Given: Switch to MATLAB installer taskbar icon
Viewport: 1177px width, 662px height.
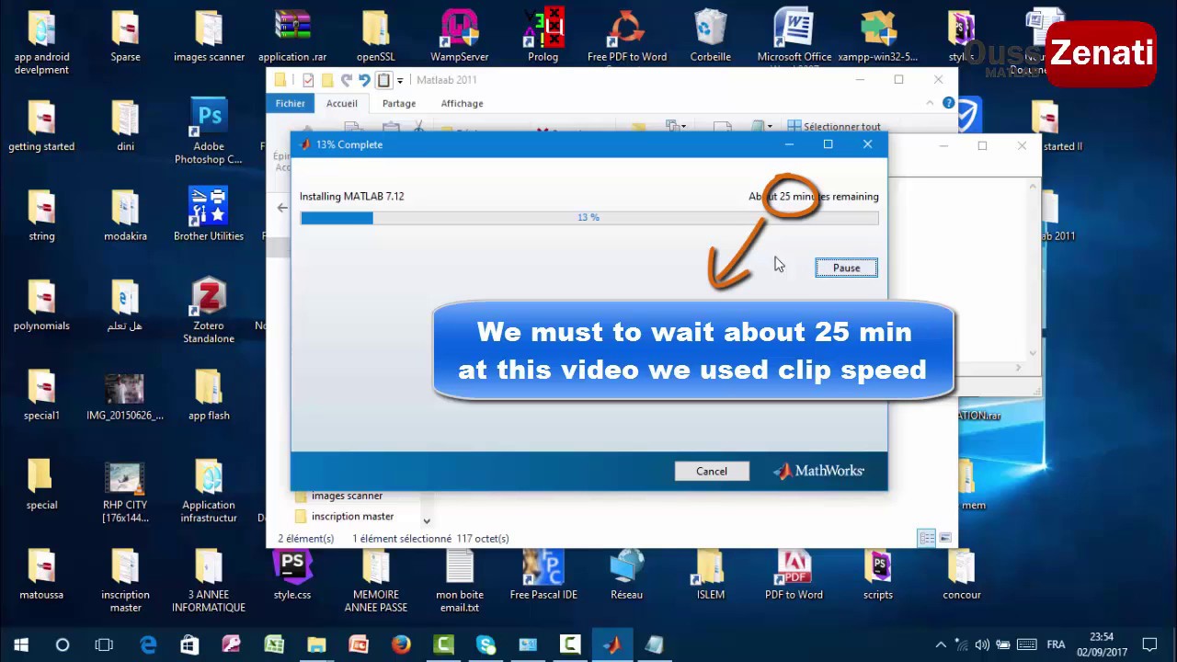Looking at the screenshot, I should pyautogui.click(x=612, y=645).
